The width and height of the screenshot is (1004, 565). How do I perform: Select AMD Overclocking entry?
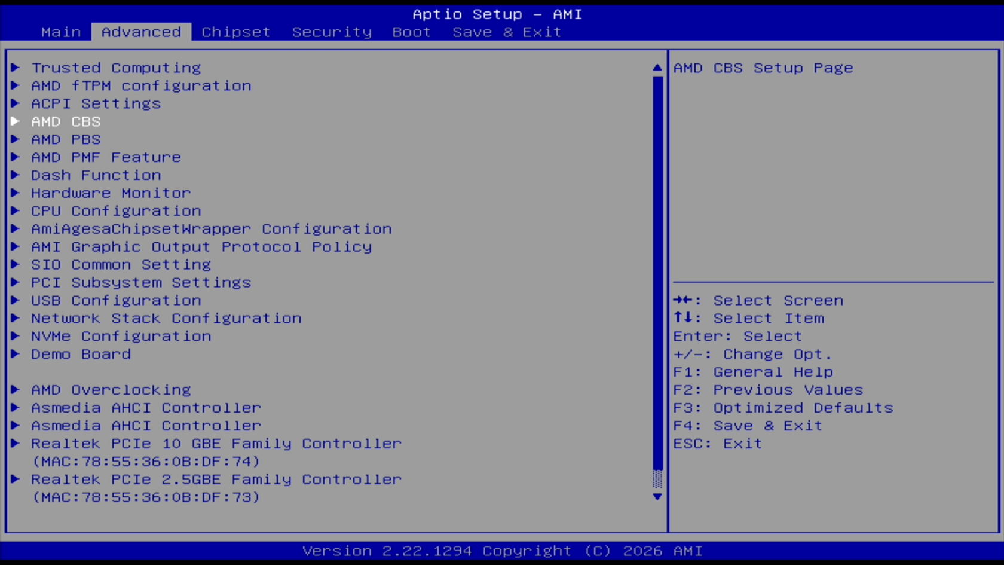(111, 390)
